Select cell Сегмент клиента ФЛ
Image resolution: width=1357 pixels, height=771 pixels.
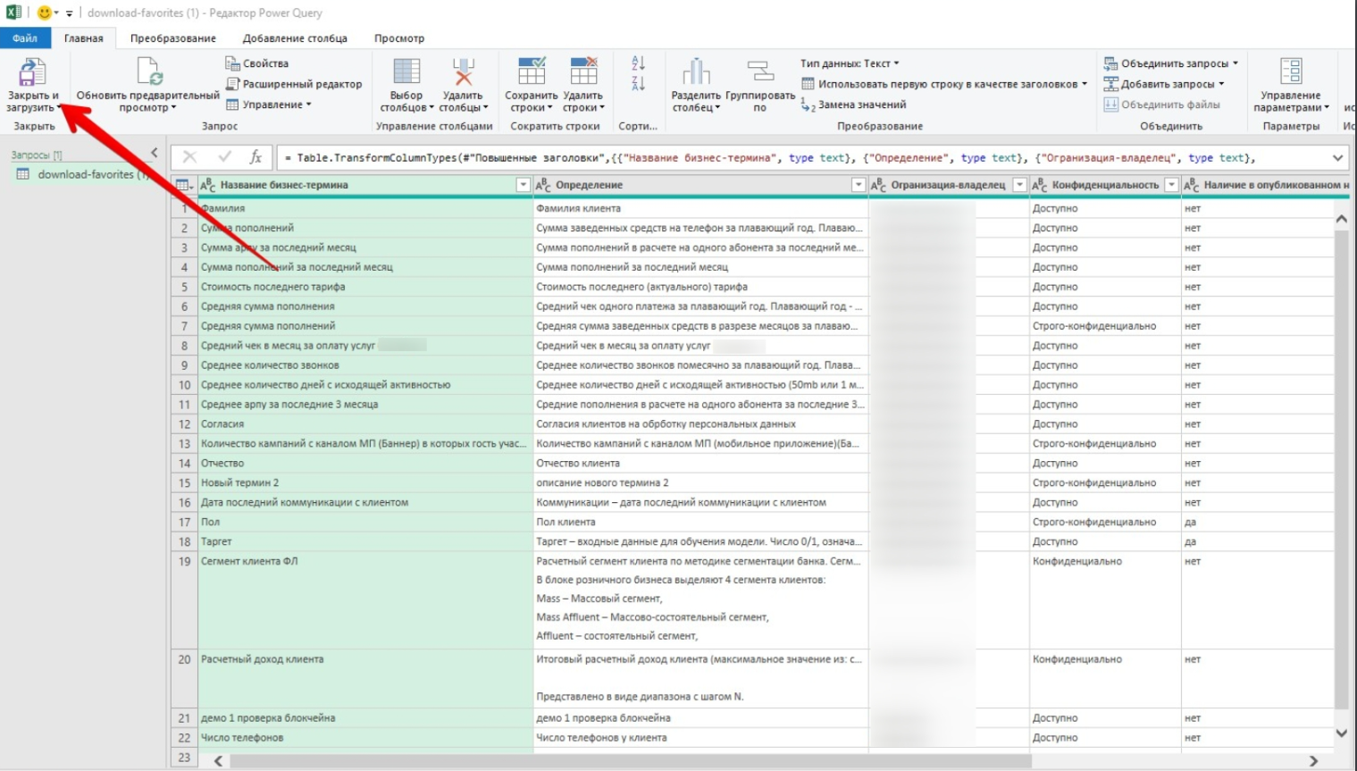coord(365,600)
